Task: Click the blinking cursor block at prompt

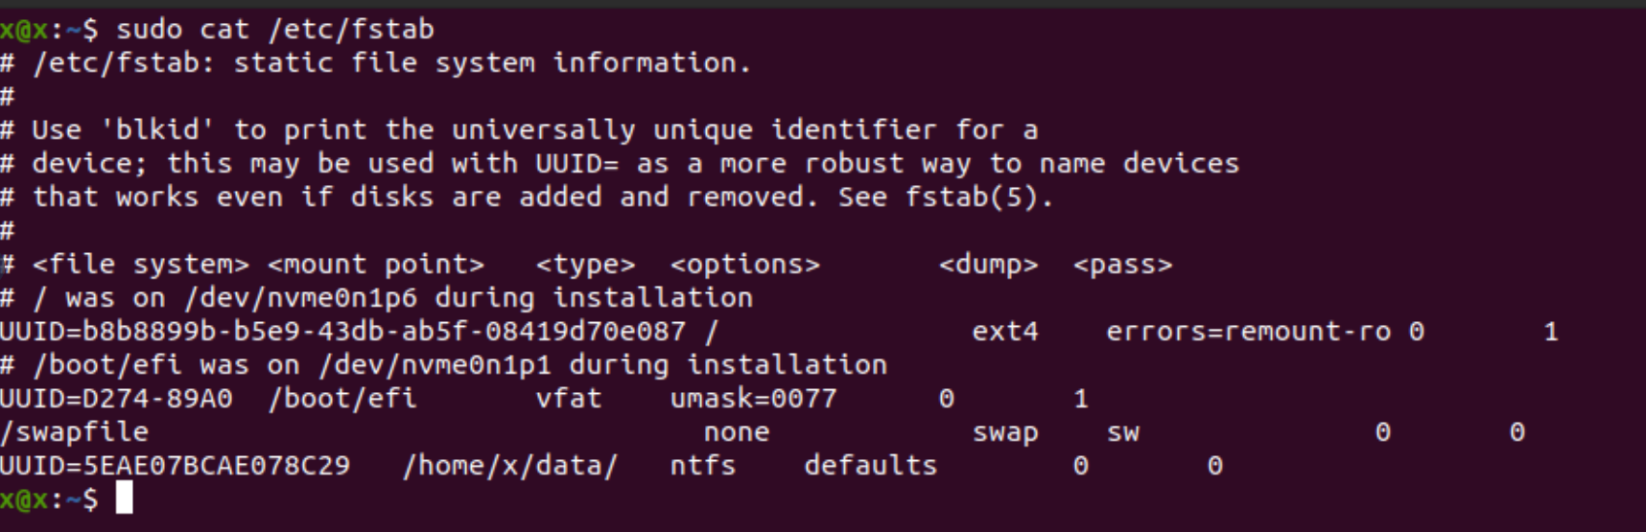Action: 125,498
